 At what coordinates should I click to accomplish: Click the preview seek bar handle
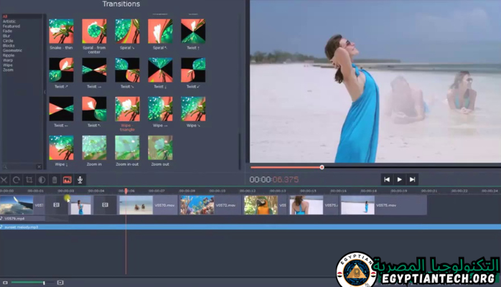(x=322, y=167)
